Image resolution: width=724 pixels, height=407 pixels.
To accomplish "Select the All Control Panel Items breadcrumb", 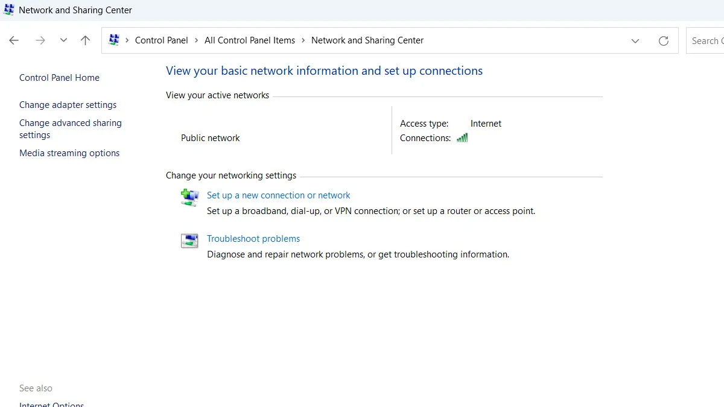I will tap(250, 40).
